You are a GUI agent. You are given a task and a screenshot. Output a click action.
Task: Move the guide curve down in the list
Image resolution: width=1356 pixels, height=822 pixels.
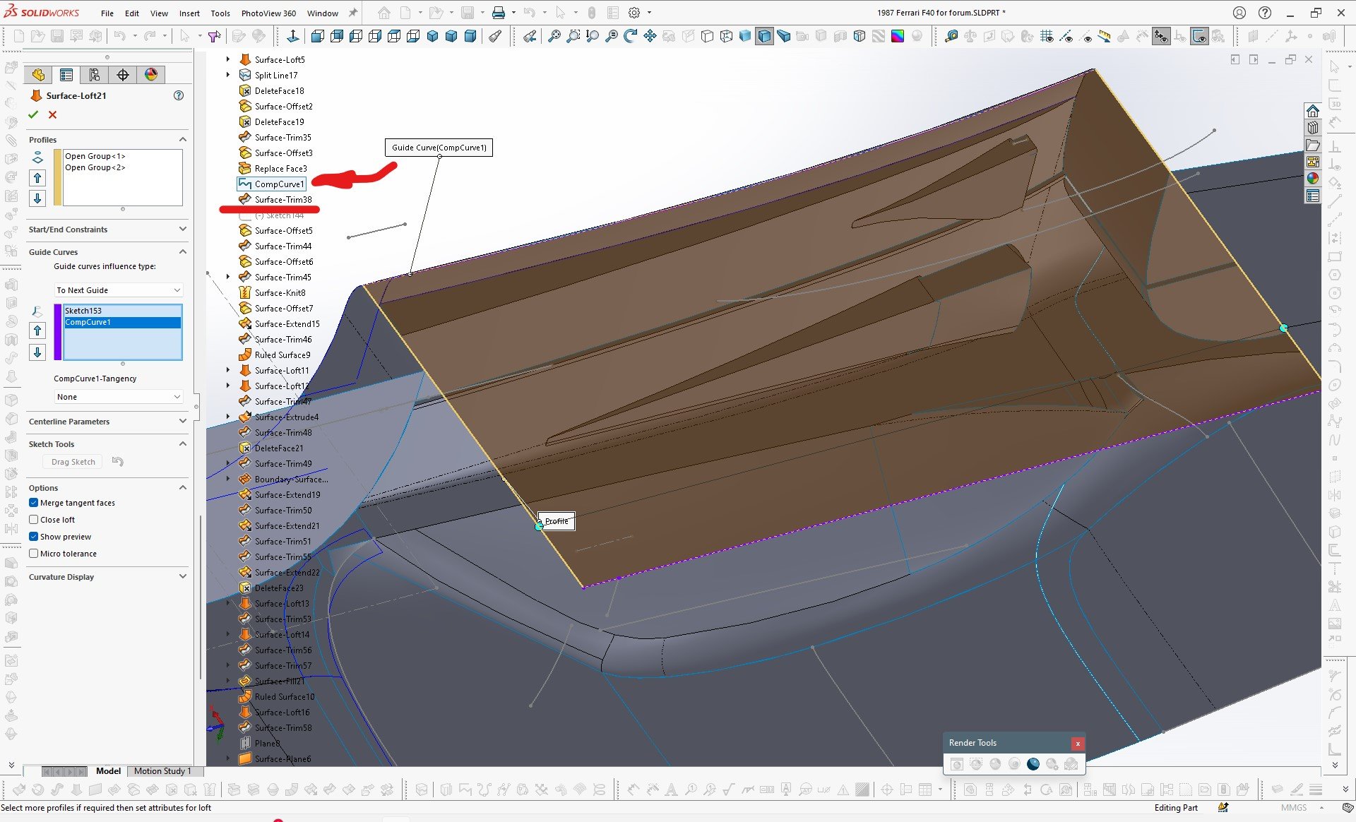pyautogui.click(x=38, y=352)
